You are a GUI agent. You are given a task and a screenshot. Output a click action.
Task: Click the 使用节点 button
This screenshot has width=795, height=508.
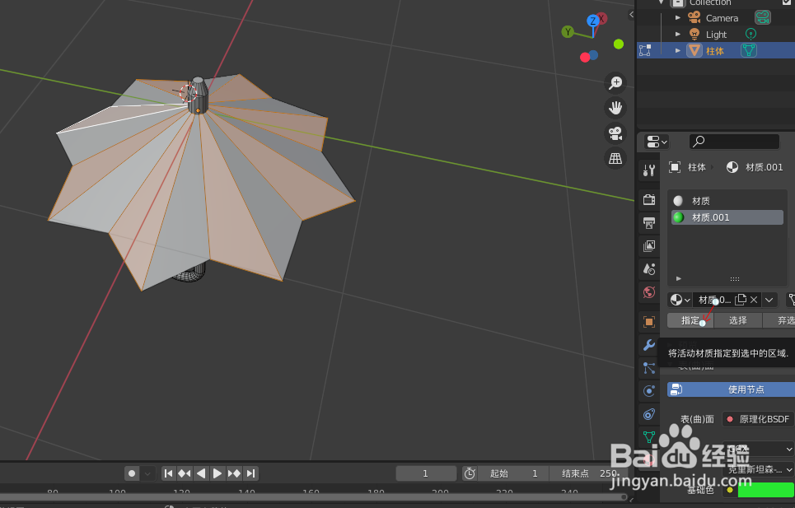[729, 389]
